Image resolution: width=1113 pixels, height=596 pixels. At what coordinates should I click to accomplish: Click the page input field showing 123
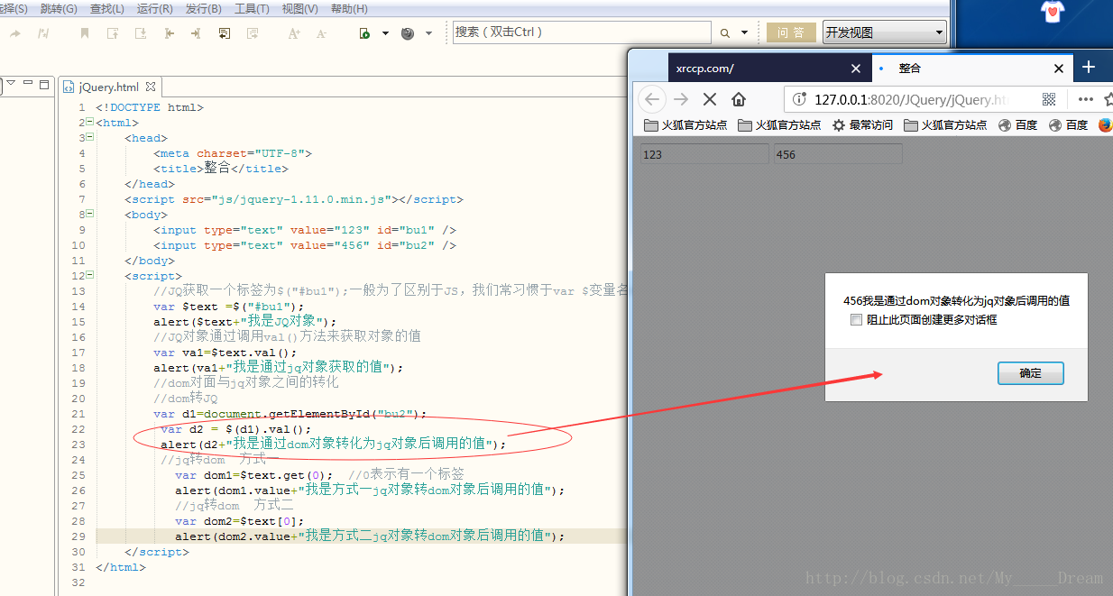(704, 154)
